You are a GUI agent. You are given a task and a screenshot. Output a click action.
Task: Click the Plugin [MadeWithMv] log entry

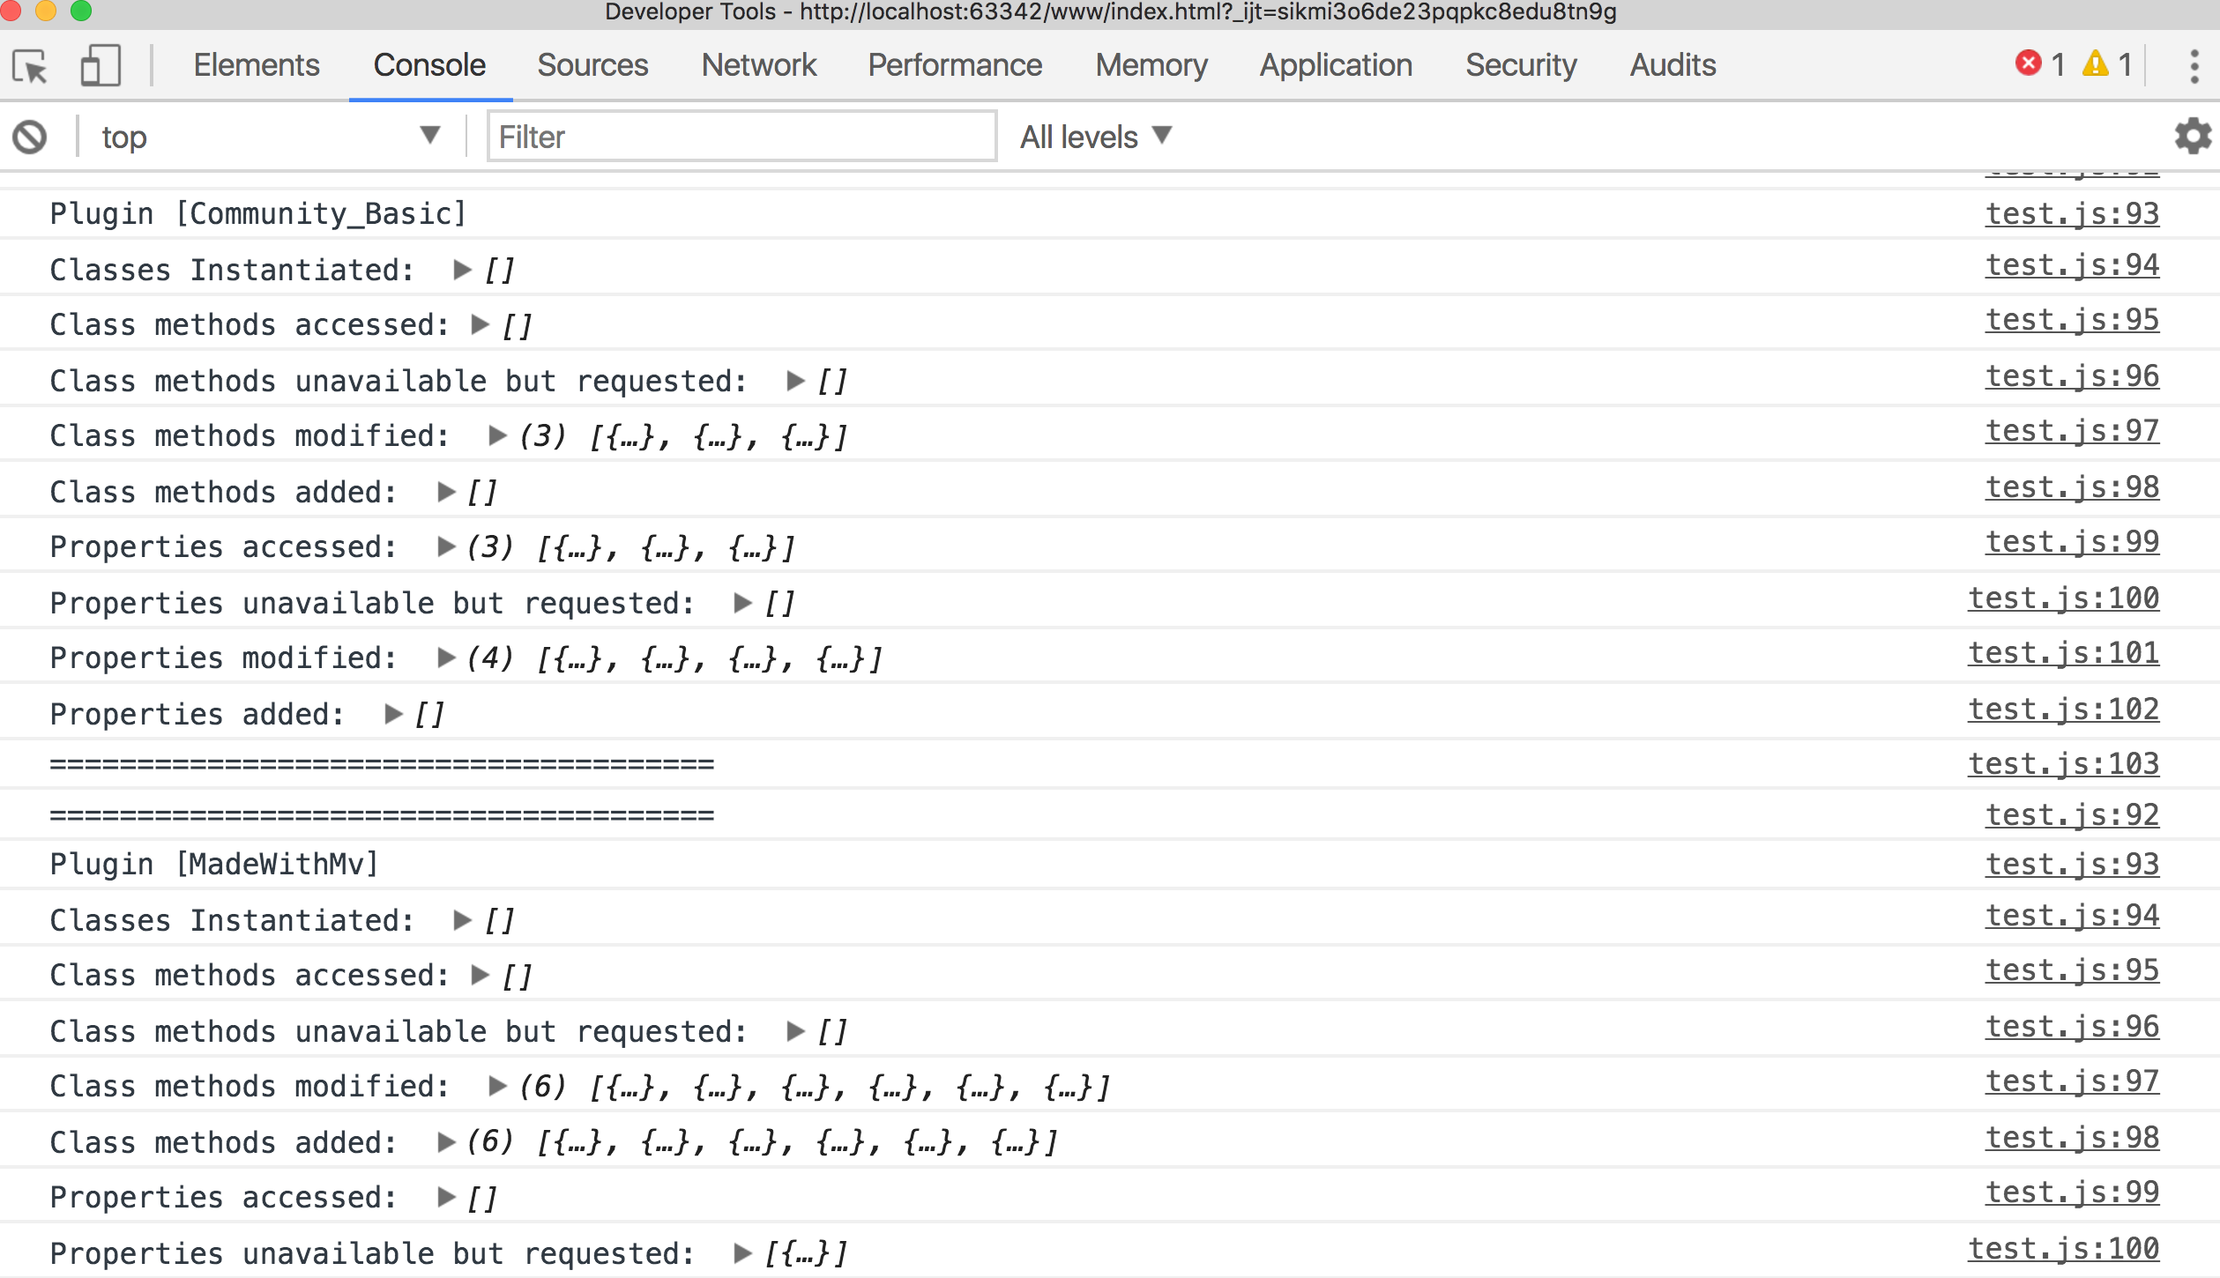click(214, 864)
